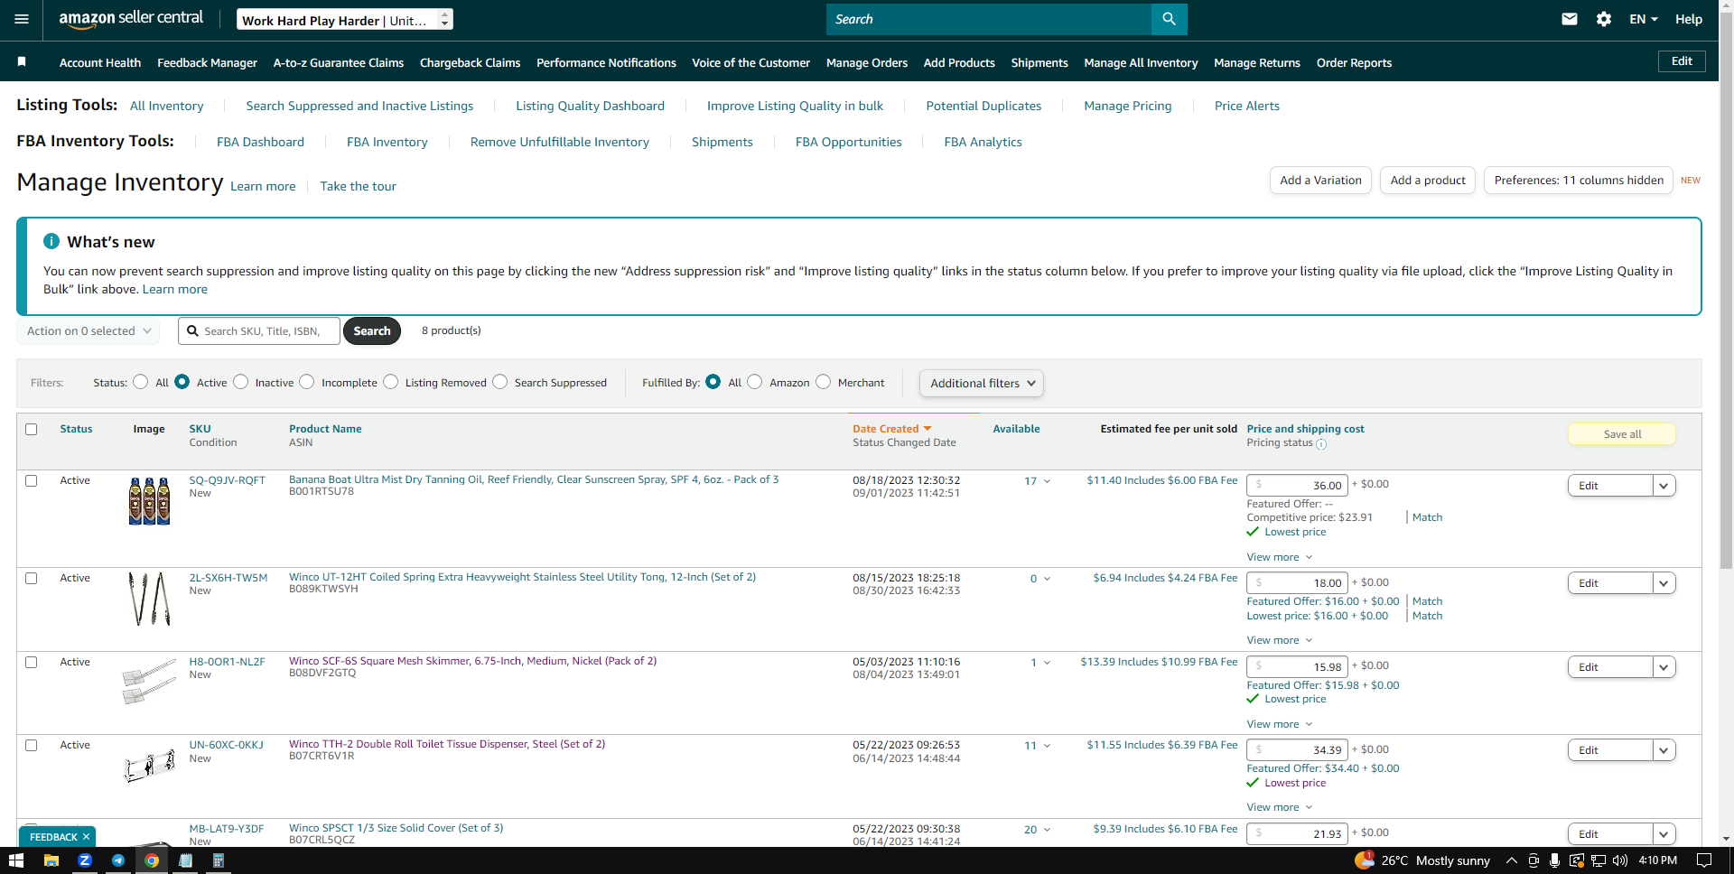The image size is (1734, 874).
Task: Click the Save all button
Action: 1622,434
